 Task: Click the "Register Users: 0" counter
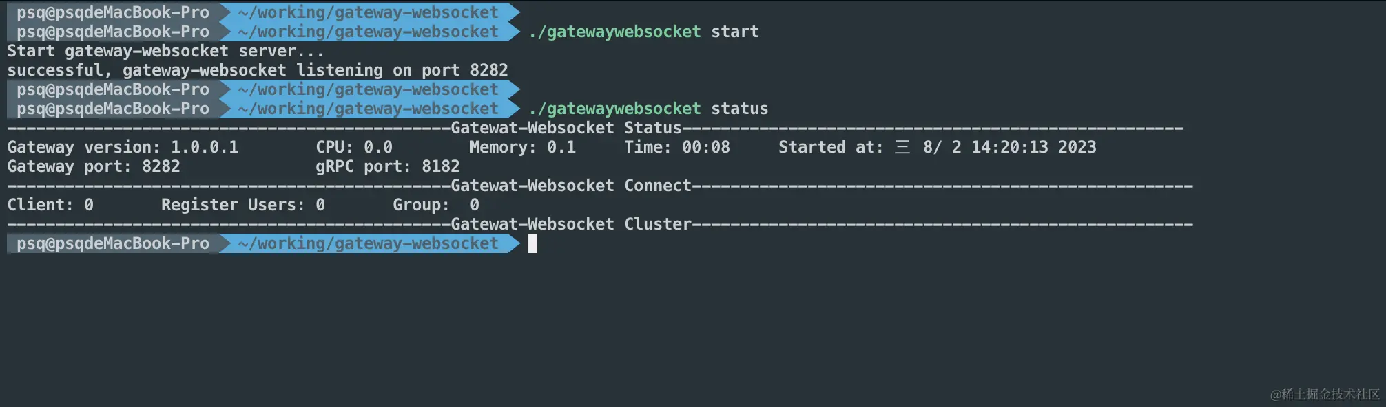click(242, 205)
